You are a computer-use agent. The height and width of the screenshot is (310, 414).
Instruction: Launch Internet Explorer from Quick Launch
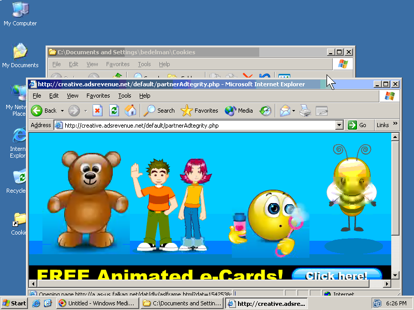(36, 303)
